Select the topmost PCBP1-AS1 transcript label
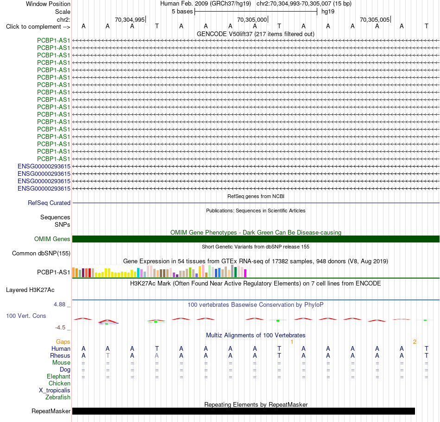Screen dimensions: 440x422 54,40
